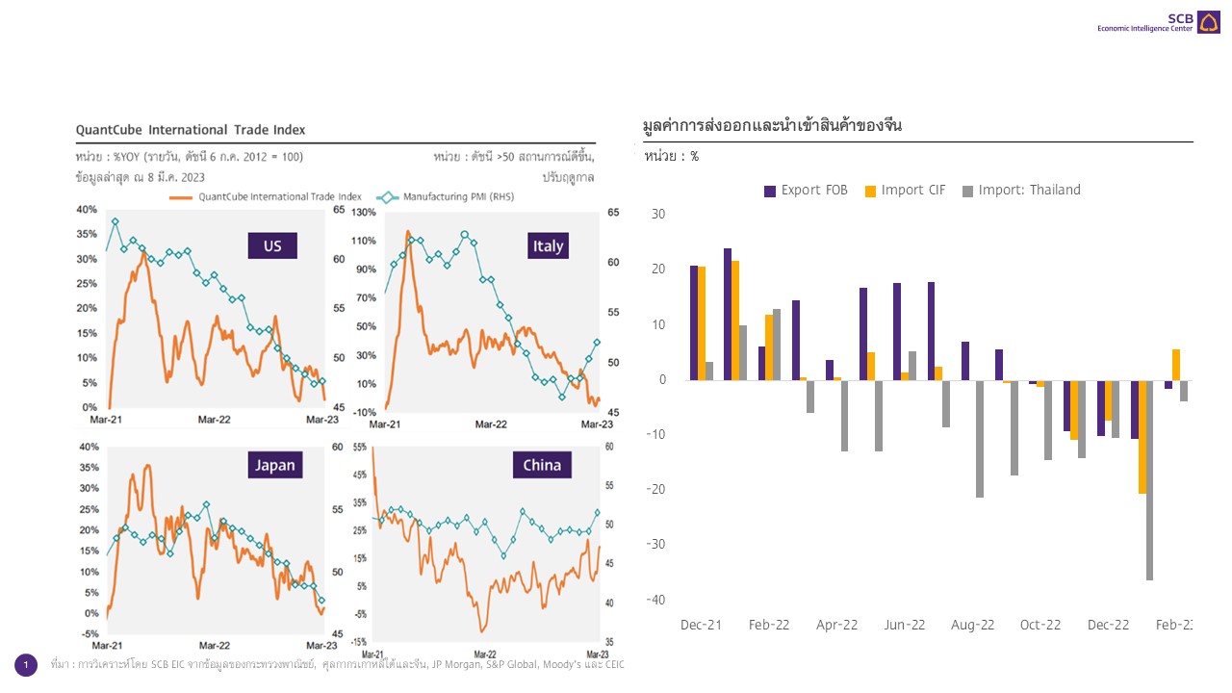Click the Economic Intelligence Center text
1232x693 pixels.
(x=1144, y=29)
